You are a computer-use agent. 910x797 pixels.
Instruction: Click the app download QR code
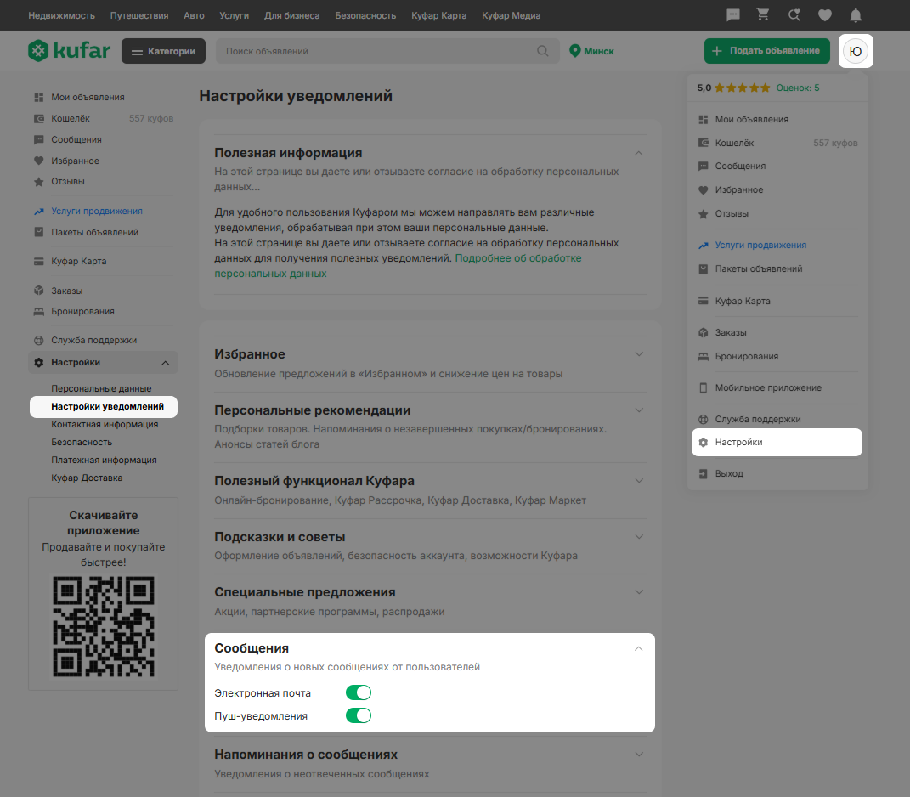point(104,627)
